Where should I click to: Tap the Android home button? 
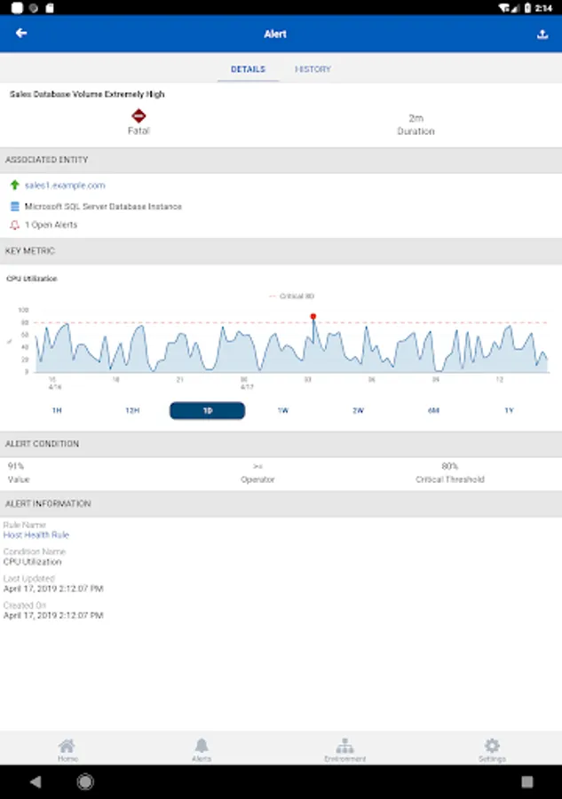coord(85,781)
